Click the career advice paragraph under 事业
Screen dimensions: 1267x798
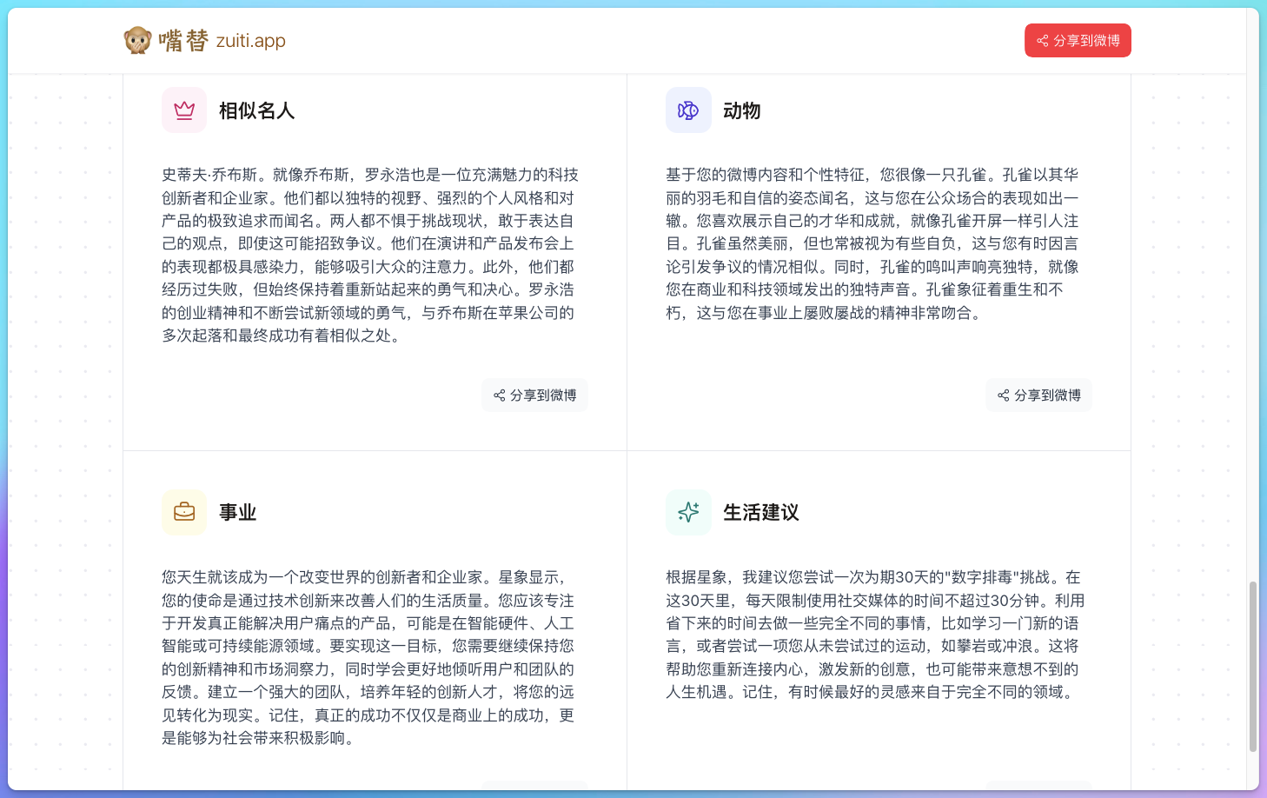(368, 657)
